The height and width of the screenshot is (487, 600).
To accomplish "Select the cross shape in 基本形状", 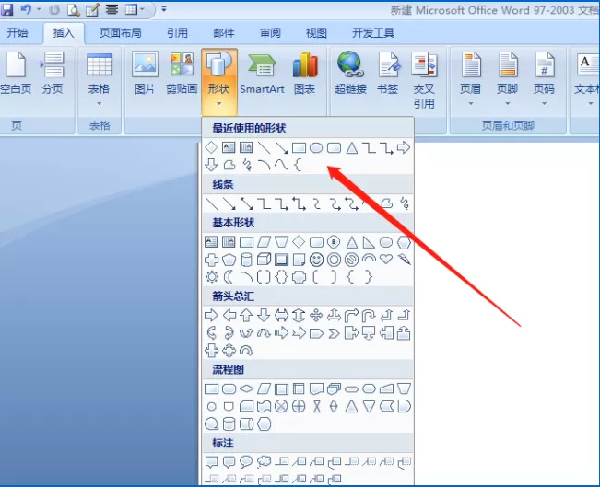I will point(212,260).
